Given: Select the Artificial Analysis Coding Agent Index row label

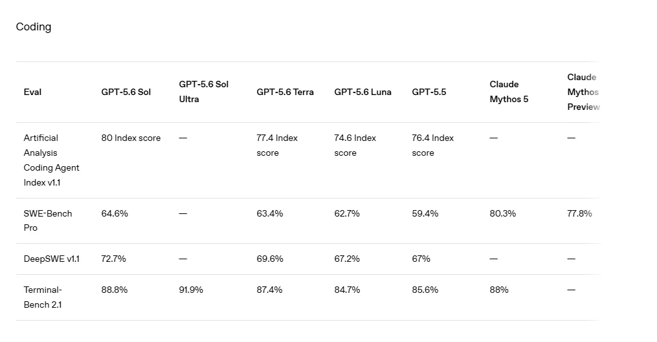Looking at the screenshot, I should (51, 160).
